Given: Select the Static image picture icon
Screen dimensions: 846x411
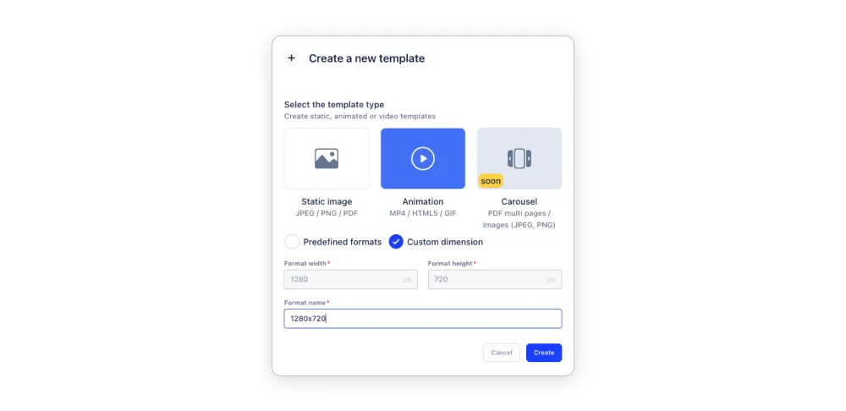Looking at the screenshot, I should [x=327, y=159].
